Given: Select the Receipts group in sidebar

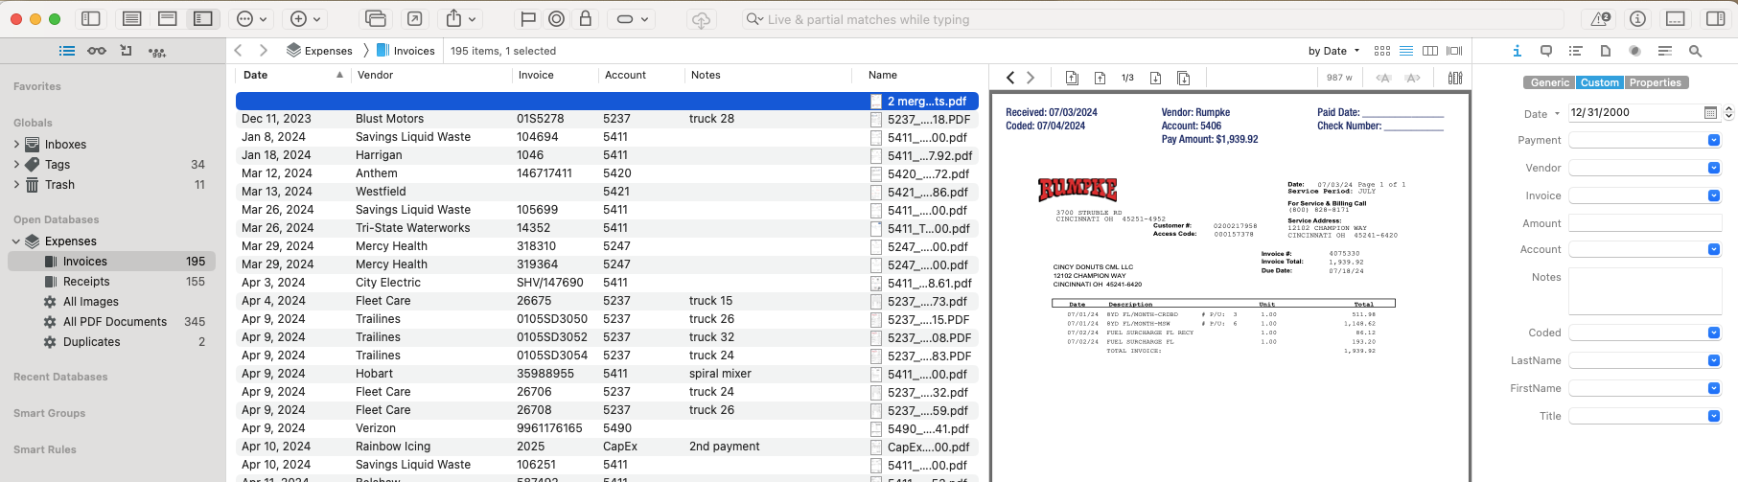Looking at the screenshot, I should click(86, 282).
